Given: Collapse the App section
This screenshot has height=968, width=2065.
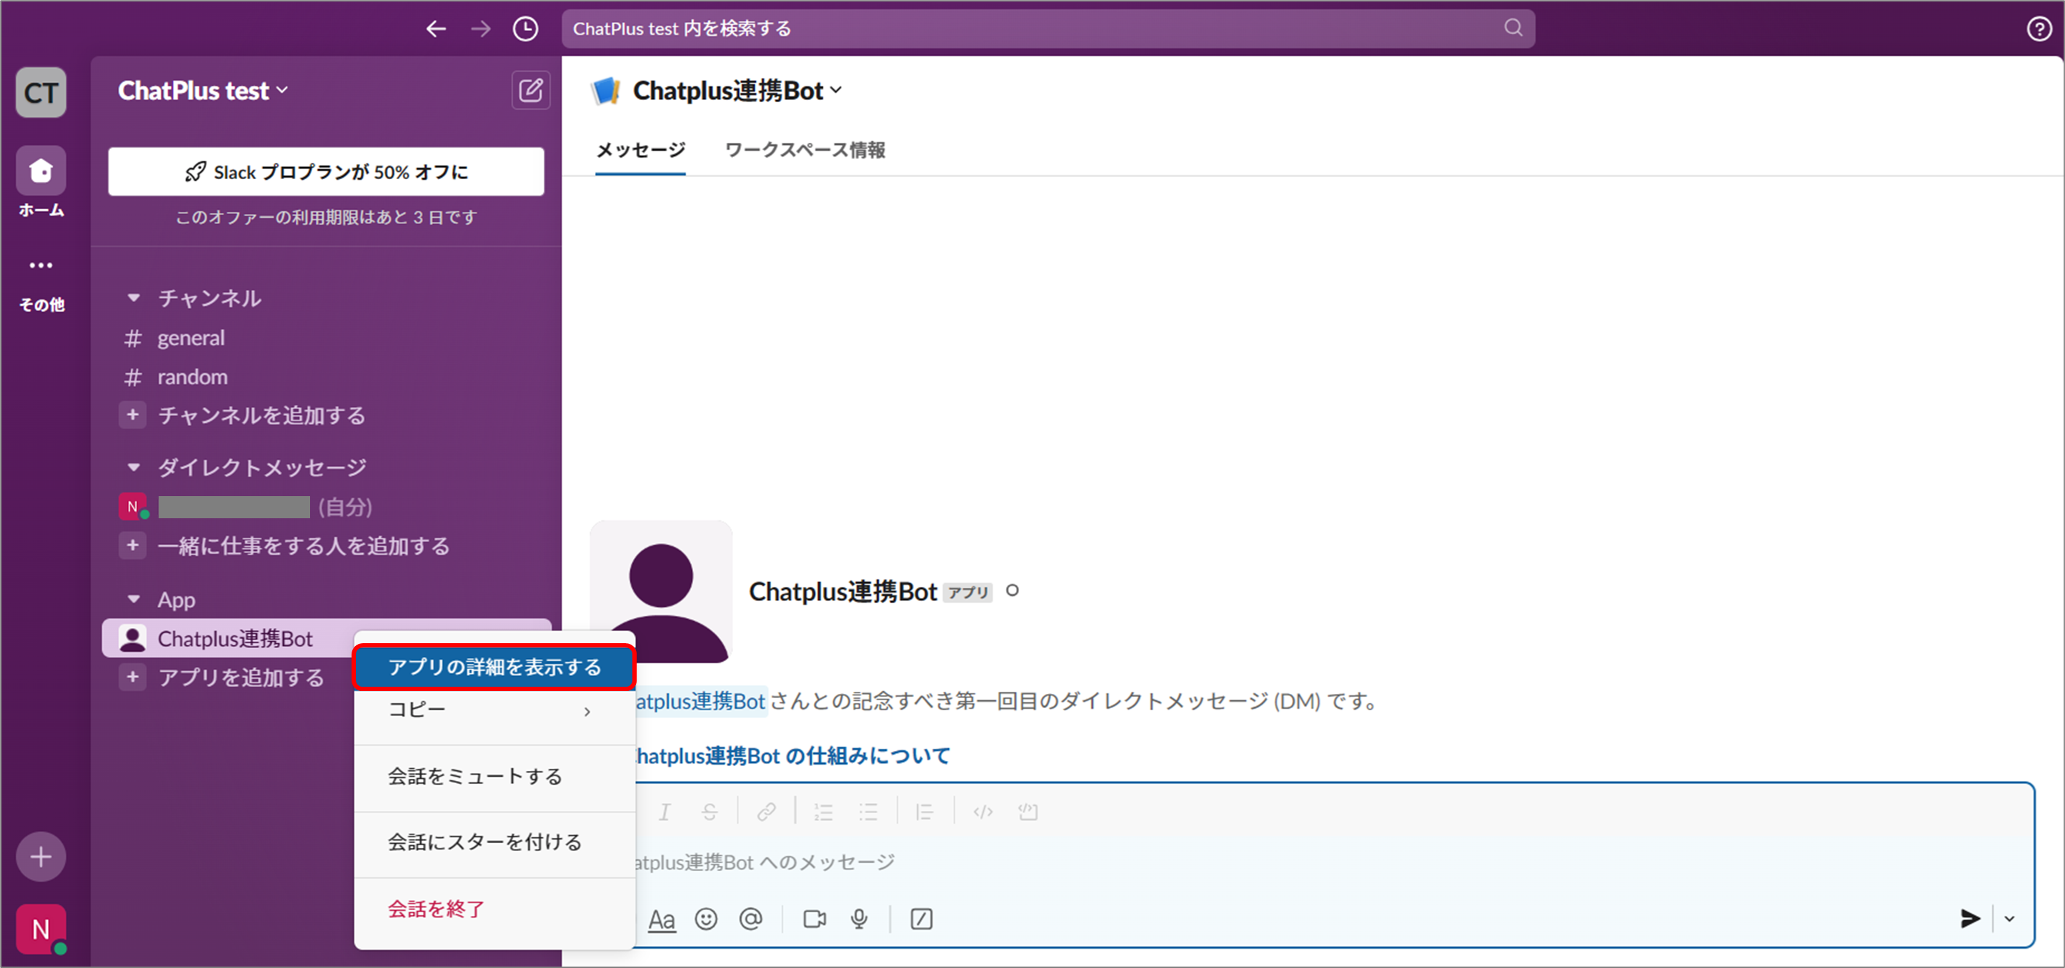Looking at the screenshot, I should pos(134,599).
